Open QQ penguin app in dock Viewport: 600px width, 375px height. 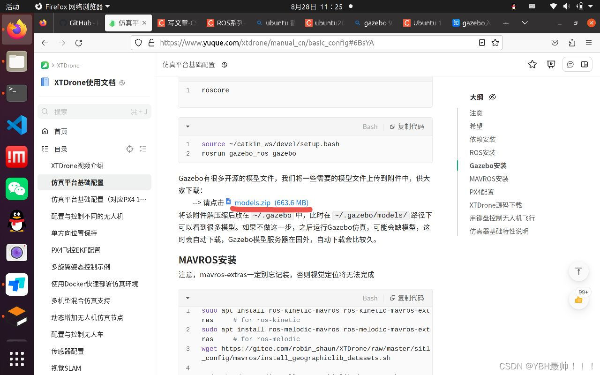click(x=17, y=220)
